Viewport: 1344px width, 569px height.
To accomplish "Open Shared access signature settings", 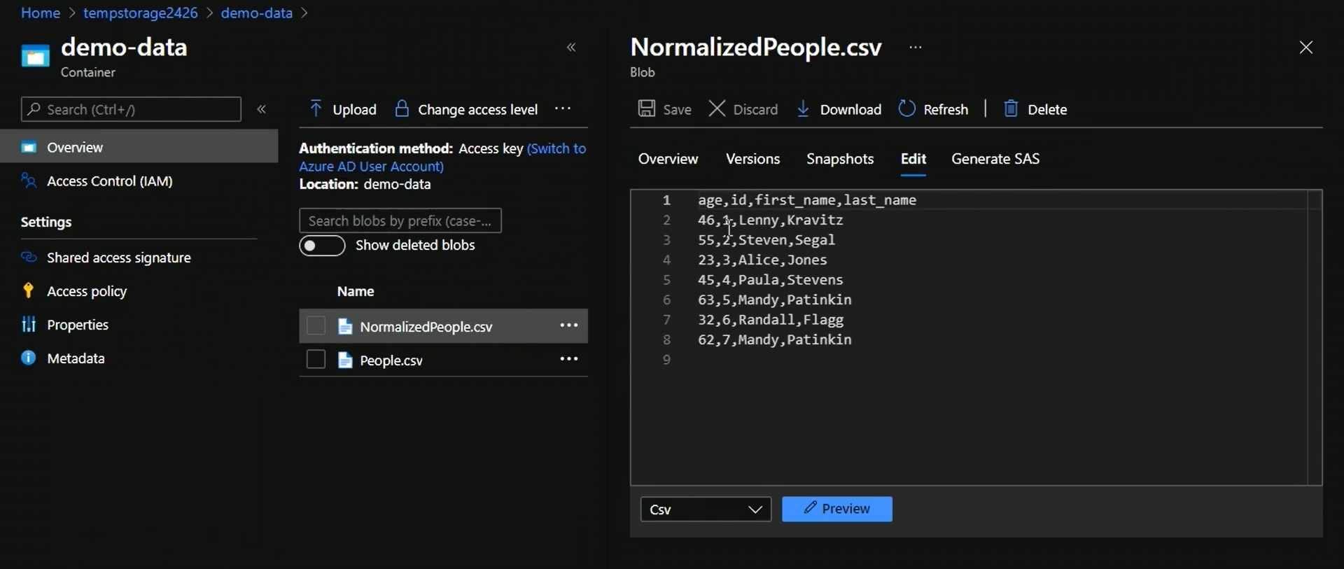I will (118, 258).
